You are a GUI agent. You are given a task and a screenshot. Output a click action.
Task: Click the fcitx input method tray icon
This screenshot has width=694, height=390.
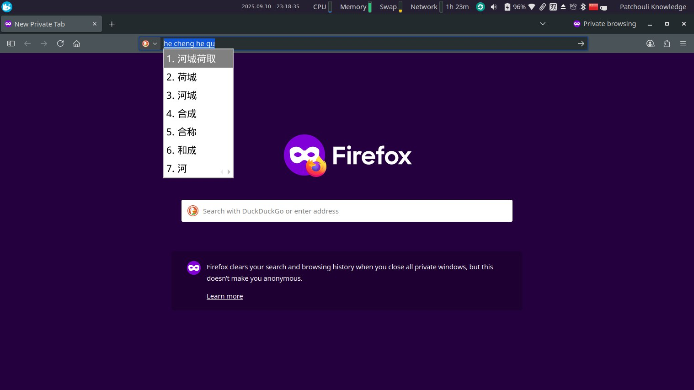pos(553,7)
